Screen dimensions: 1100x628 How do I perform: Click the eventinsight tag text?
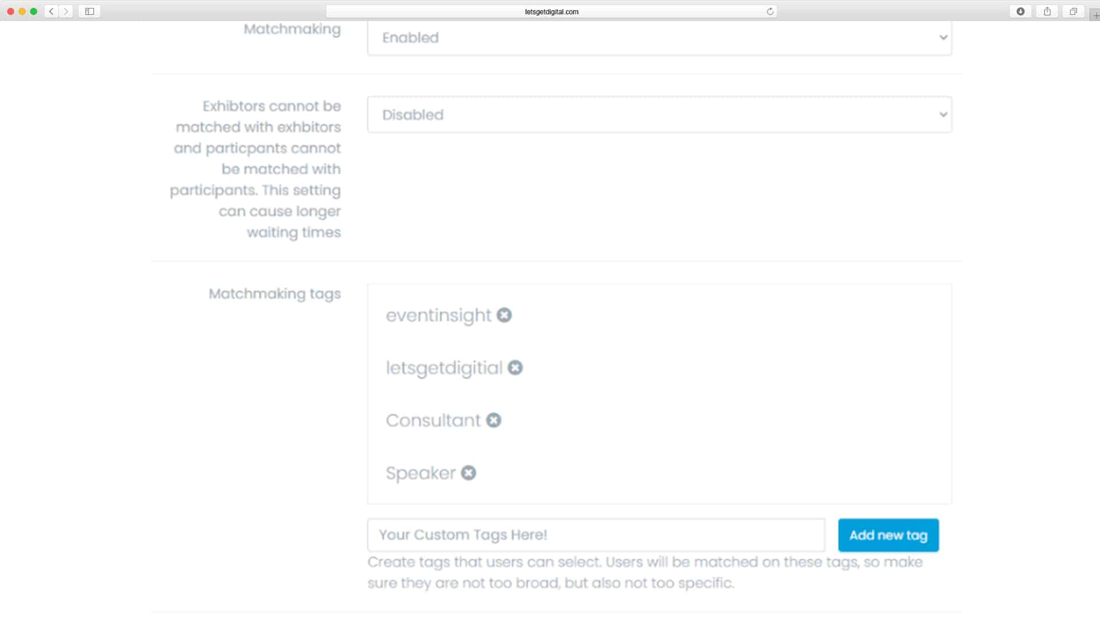tap(438, 315)
